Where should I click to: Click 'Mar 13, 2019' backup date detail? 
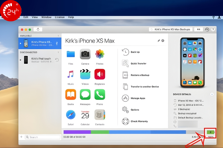coord(189,105)
